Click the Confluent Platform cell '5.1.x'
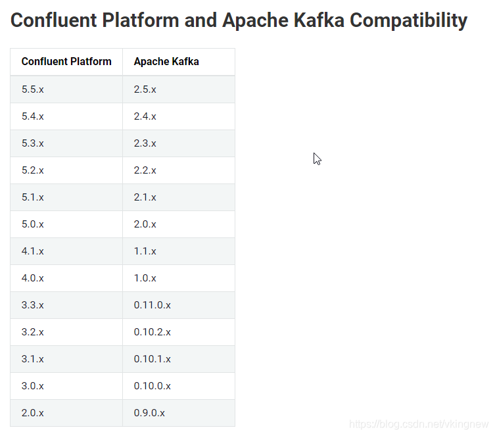 66,197
